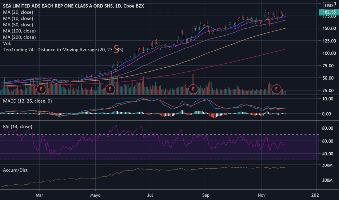Click the 182.55 current price label
The height and width of the screenshot is (200, 339).
click(x=329, y=12)
